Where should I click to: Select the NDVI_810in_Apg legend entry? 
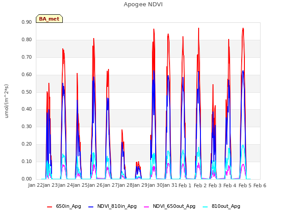coord(113,206)
